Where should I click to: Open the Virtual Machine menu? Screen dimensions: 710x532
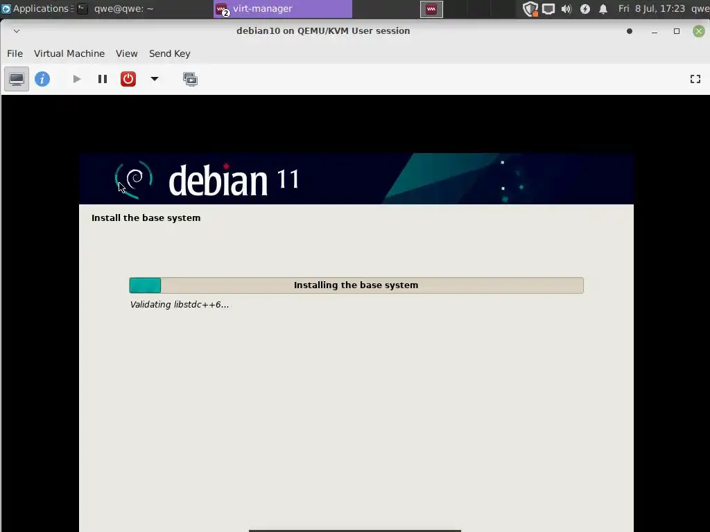(x=69, y=53)
